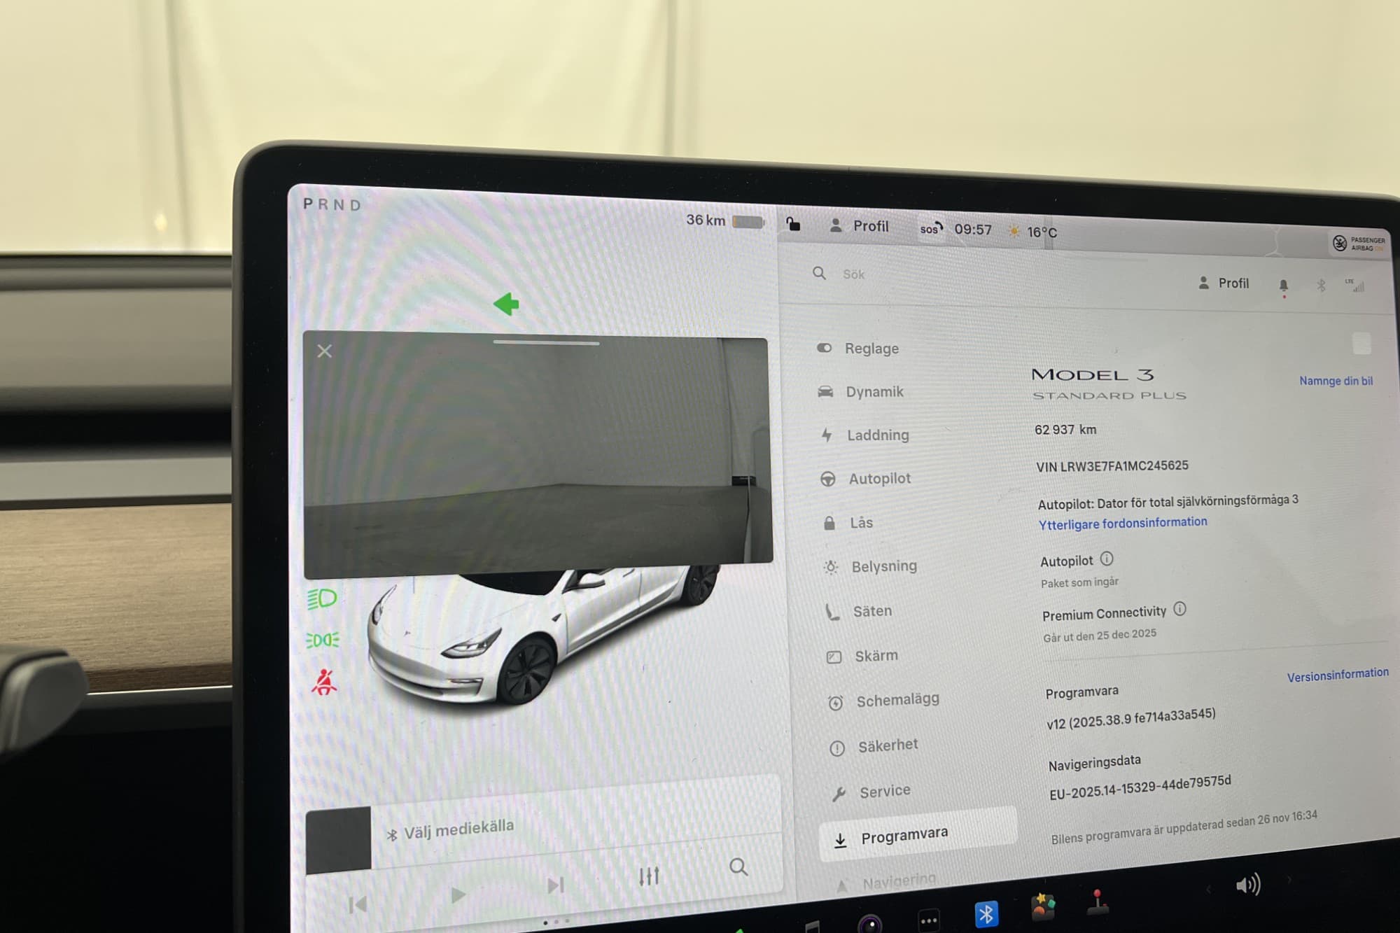
Task: Tap the equalizer audio settings icon
Action: 649,876
